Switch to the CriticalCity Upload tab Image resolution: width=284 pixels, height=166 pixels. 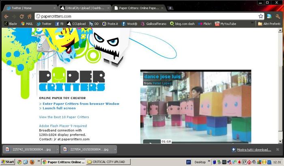pyautogui.click(x=84, y=8)
